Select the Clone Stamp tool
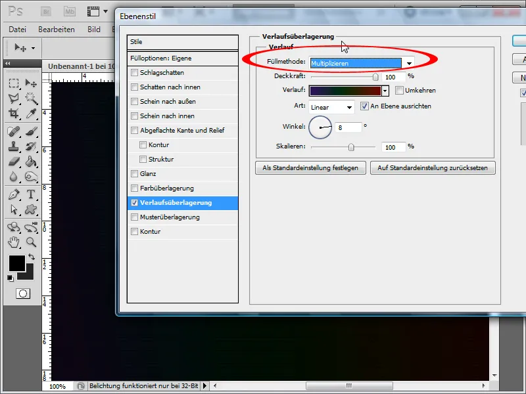 click(x=13, y=146)
